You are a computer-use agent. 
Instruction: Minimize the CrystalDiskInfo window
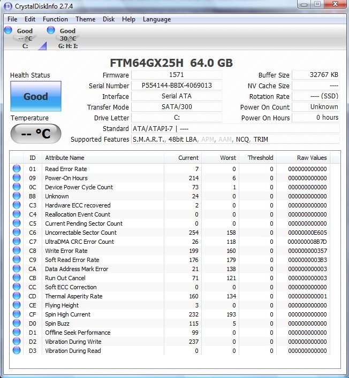click(304, 4)
